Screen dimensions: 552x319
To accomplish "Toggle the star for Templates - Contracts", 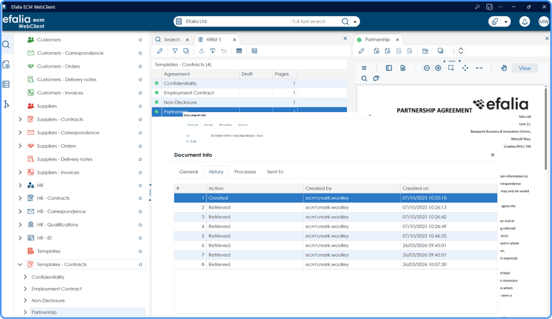I will [140, 264].
